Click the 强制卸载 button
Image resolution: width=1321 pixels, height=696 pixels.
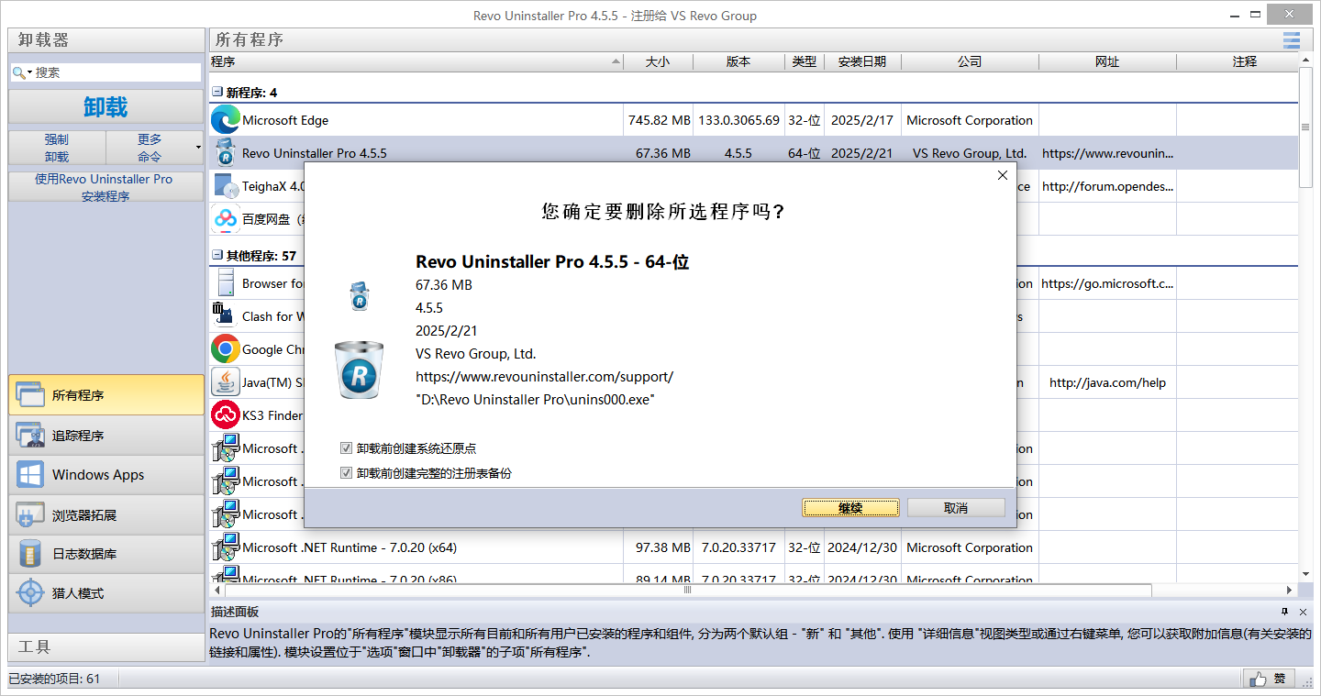point(57,148)
